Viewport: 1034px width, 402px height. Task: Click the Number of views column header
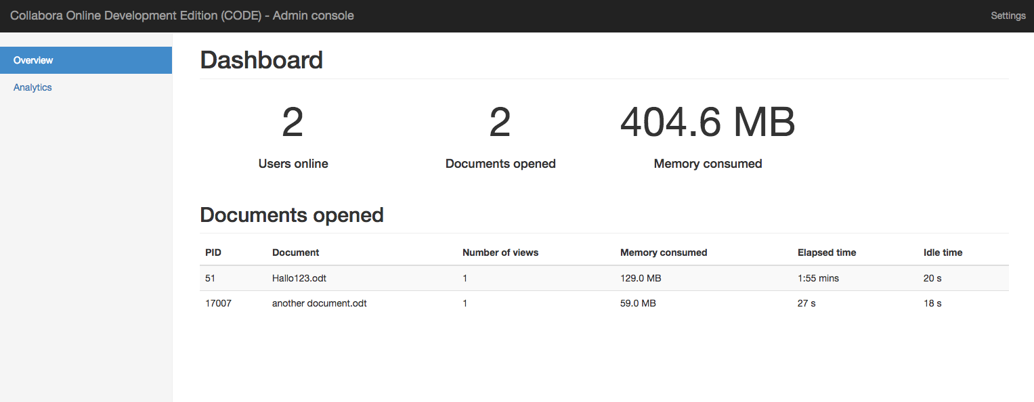[x=500, y=252]
